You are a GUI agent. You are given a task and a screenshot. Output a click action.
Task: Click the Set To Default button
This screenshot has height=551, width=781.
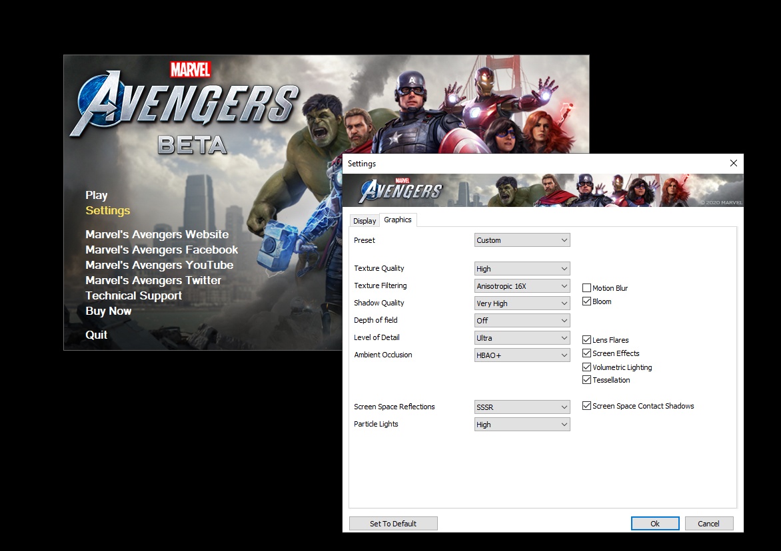(393, 524)
